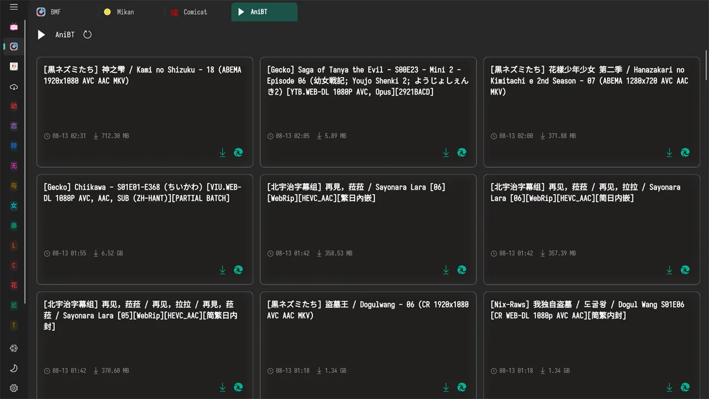The image size is (709, 399).
Task: Open Hanazakari no Kimitachi e in browser
Action: (x=685, y=152)
